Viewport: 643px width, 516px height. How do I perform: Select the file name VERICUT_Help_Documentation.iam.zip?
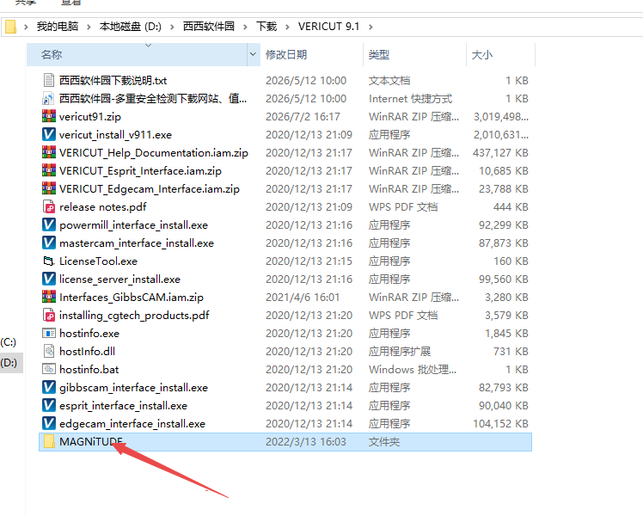pyautogui.click(x=154, y=153)
